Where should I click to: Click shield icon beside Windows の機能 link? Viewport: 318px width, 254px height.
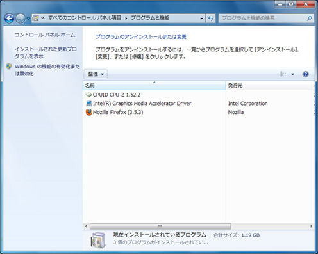[x=9, y=67]
